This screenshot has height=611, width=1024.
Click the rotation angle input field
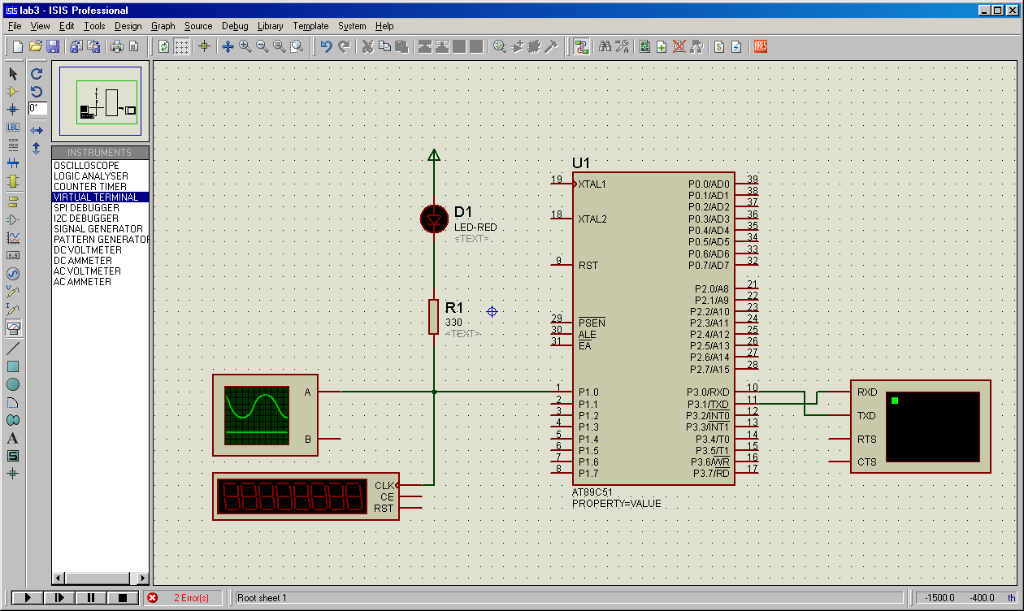coord(37,108)
